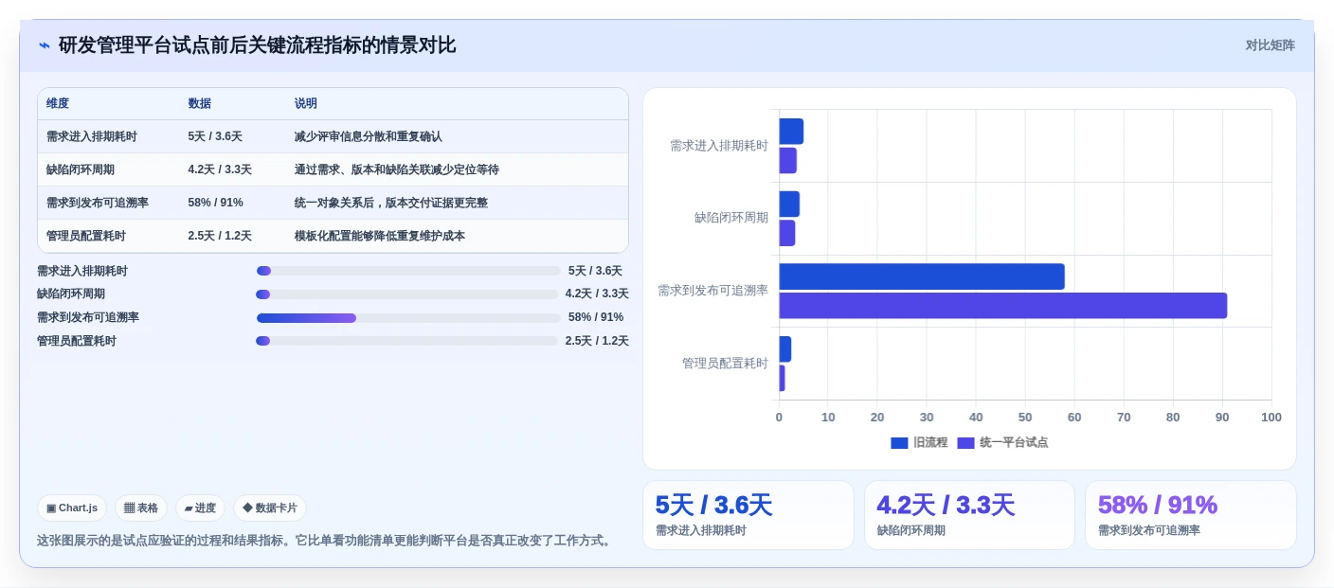The image size is (1334, 588).
Task: Click the 统一平台试点 bar for 缺陷闭环周期
Action: [x=787, y=233]
